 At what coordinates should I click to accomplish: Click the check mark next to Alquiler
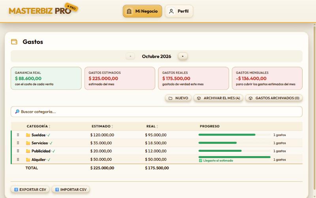tap(49, 160)
